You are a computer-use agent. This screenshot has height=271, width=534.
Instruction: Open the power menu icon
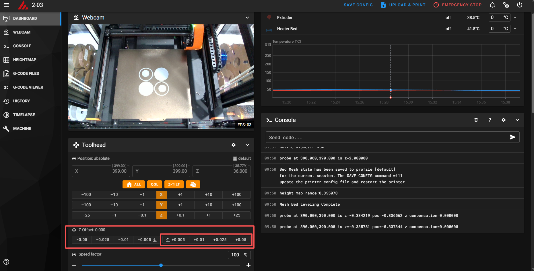519,5
